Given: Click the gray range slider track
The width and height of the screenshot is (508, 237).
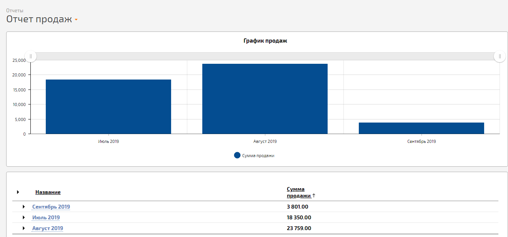Looking at the screenshot, I should click(x=265, y=56).
